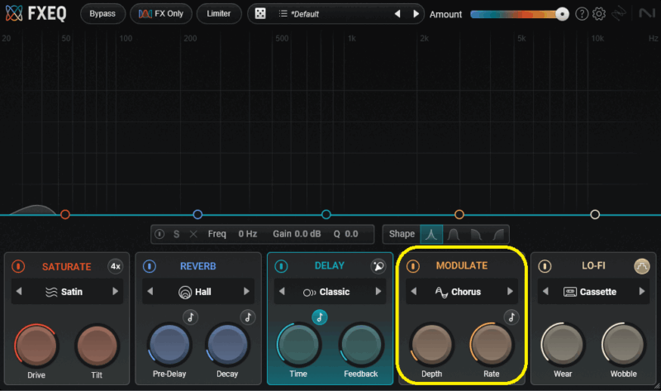The image size is (661, 391).
Task: Go to next preset with right arrow
Action: (416, 14)
